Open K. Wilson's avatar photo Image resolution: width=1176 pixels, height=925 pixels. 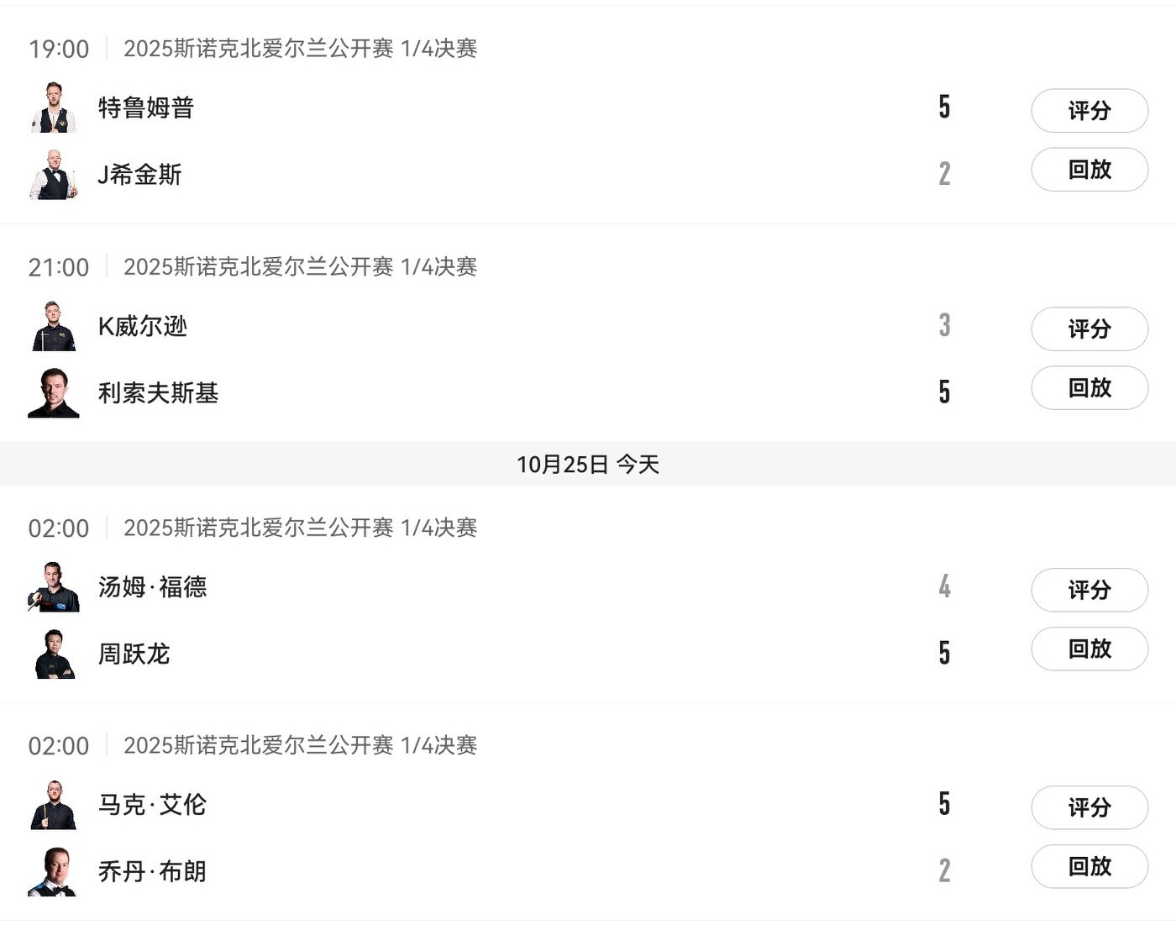54,326
